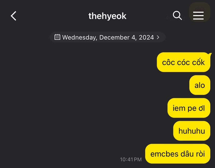Tap the thehyeok chat title

click(107, 16)
